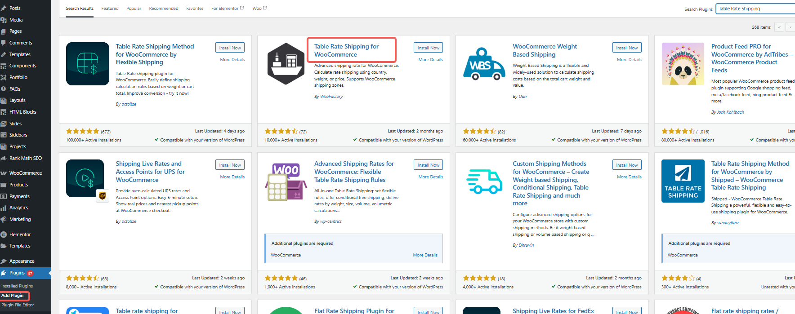Install WooCommerce Weight Based Shipping plugin
The height and width of the screenshot is (314, 795).
(626, 48)
